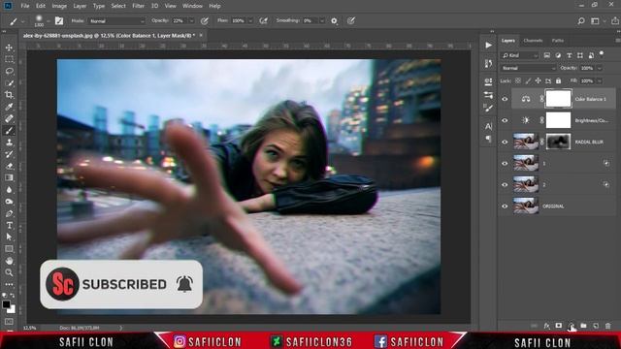Open the File menu
Screen dimensions: 621x349
pos(25,6)
